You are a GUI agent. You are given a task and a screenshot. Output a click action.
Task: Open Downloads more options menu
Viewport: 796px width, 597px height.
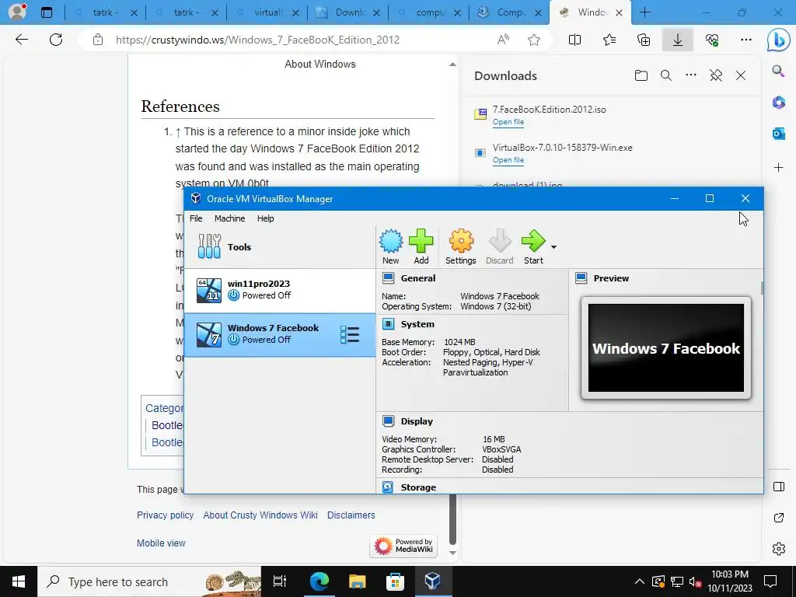tap(691, 75)
